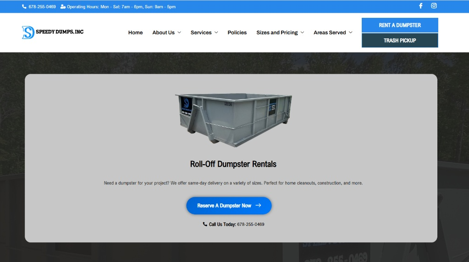Image resolution: width=469 pixels, height=262 pixels.
Task: Click the 678-255-0469 number below the Reserve button
Action: coord(251,224)
